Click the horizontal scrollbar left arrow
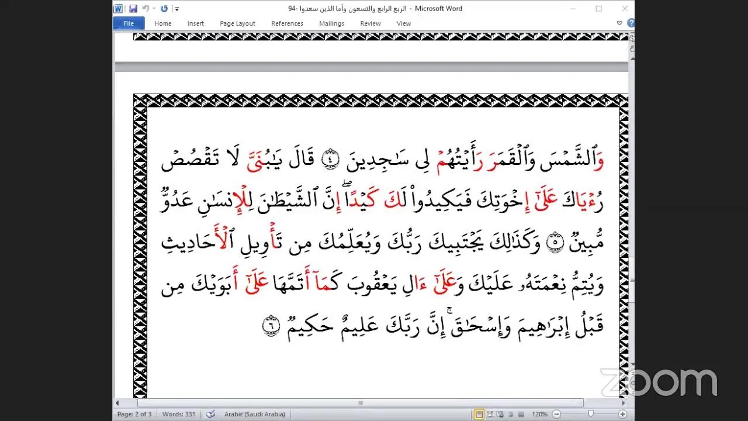Image resolution: width=748 pixels, height=421 pixels. [117, 403]
